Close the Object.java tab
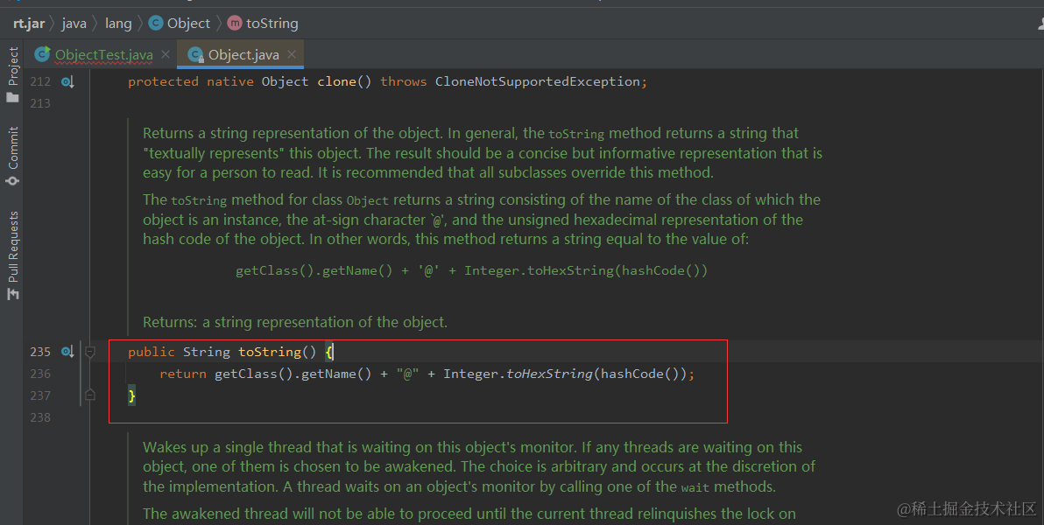The height and width of the screenshot is (525, 1044). click(x=292, y=54)
